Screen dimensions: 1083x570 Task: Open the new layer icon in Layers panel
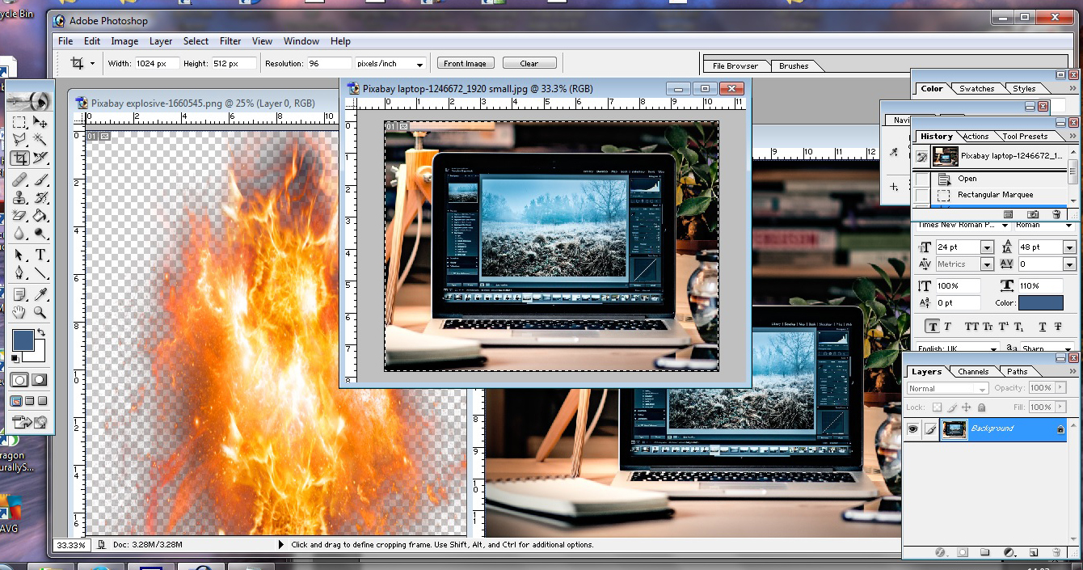tap(1033, 552)
